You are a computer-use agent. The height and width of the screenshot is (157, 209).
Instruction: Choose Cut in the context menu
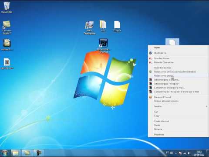coord(178,112)
